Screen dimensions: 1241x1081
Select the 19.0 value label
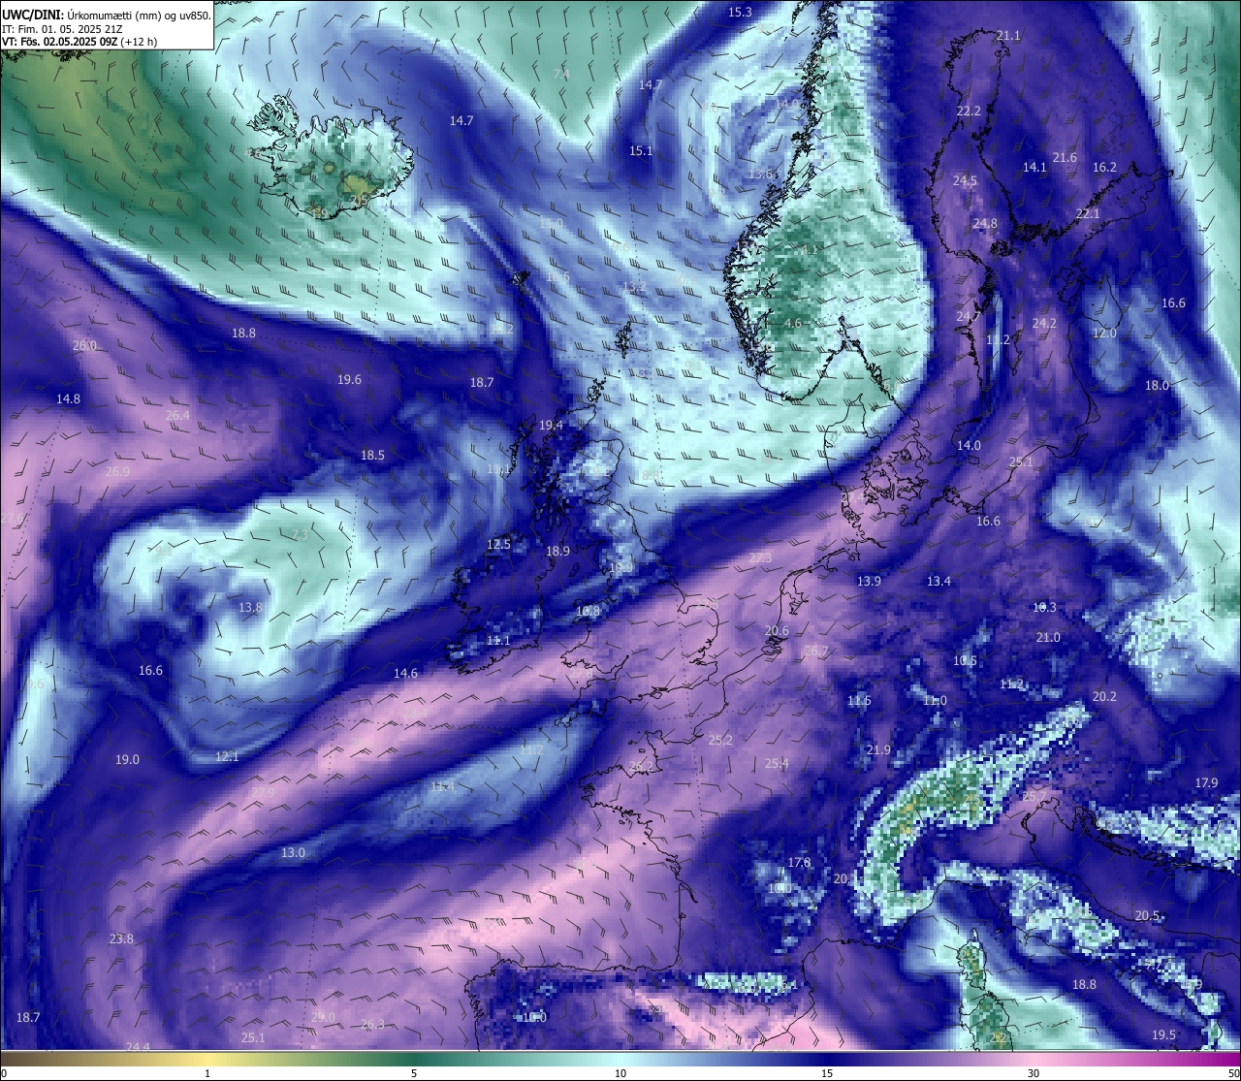(x=127, y=759)
